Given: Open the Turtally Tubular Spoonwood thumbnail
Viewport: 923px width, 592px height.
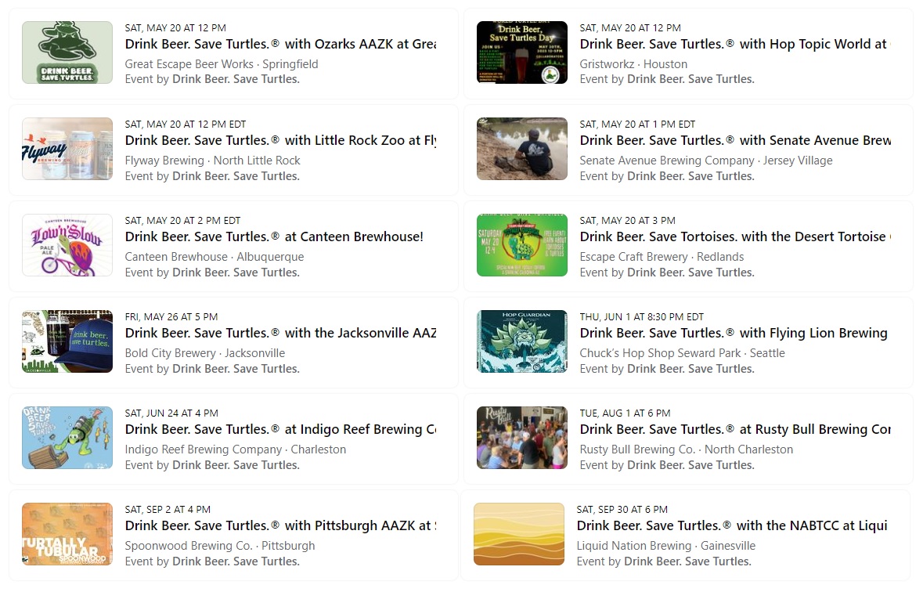Looking at the screenshot, I should coord(67,534).
